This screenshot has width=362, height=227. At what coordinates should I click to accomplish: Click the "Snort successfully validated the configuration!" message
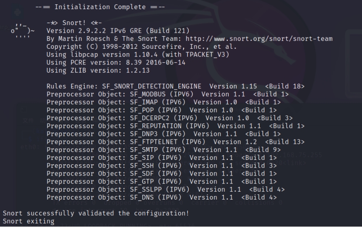point(96,213)
